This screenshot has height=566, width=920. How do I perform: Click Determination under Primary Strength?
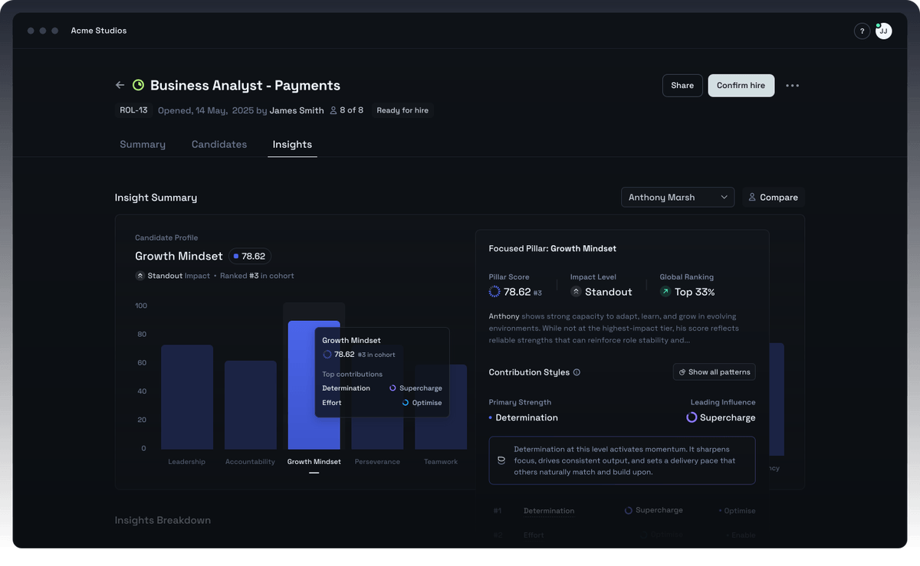tap(527, 417)
